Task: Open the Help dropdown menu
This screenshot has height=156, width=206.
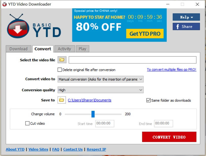Action: (x=186, y=17)
